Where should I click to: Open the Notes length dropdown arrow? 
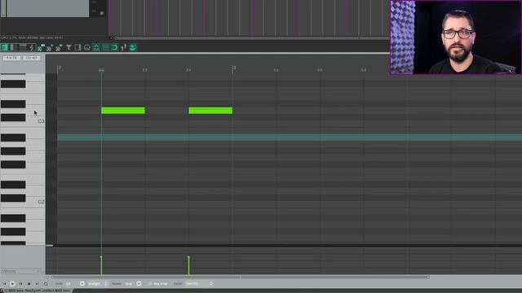[139, 284]
